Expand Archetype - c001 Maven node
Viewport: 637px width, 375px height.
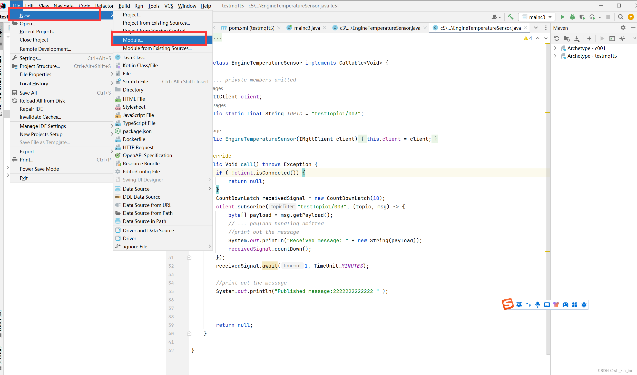pos(555,48)
